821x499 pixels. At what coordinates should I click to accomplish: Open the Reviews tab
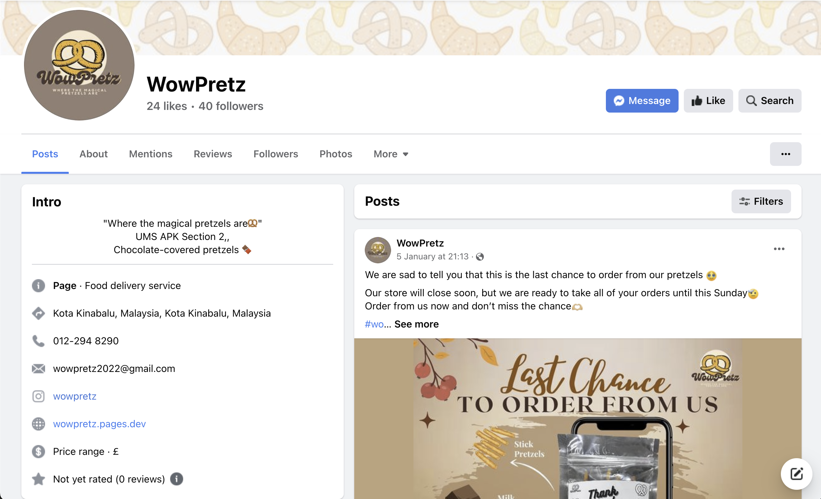tap(212, 154)
